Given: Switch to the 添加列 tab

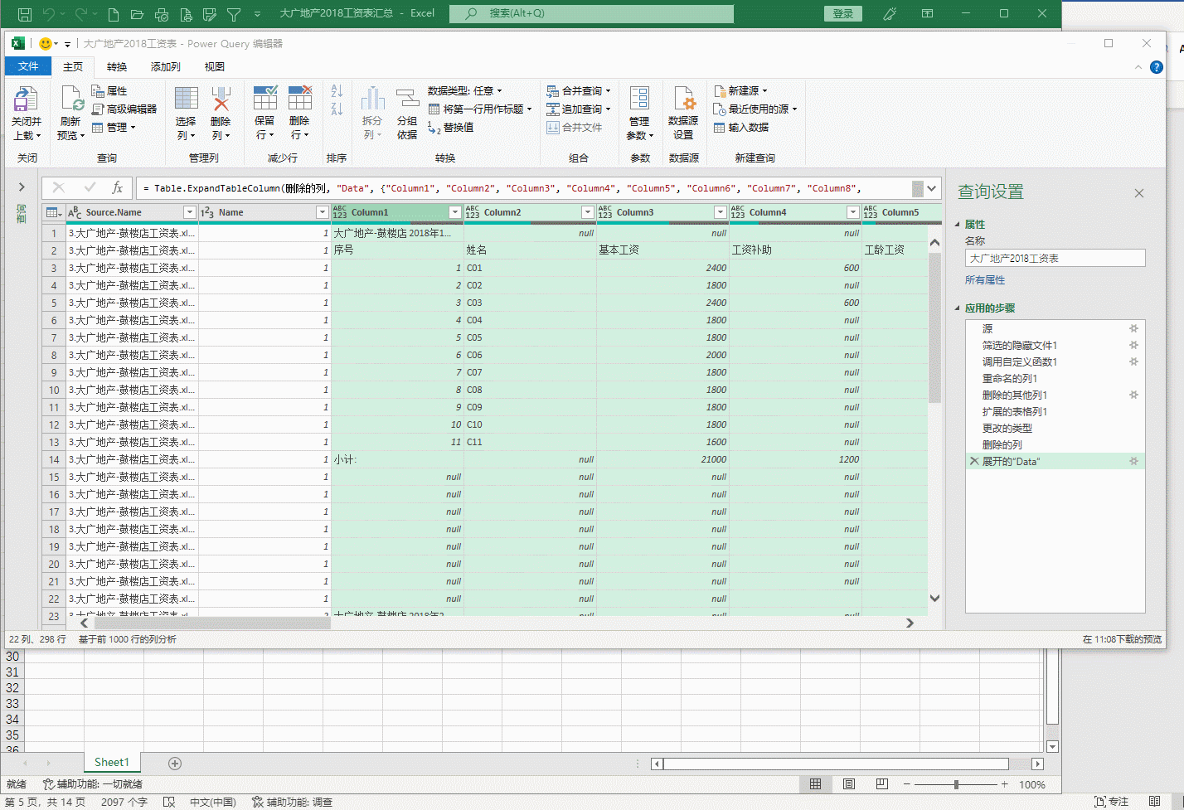Looking at the screenshot, I should point(166,66).
